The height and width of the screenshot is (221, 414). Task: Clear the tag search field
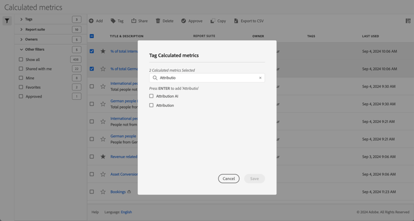[x=261, y=78]
